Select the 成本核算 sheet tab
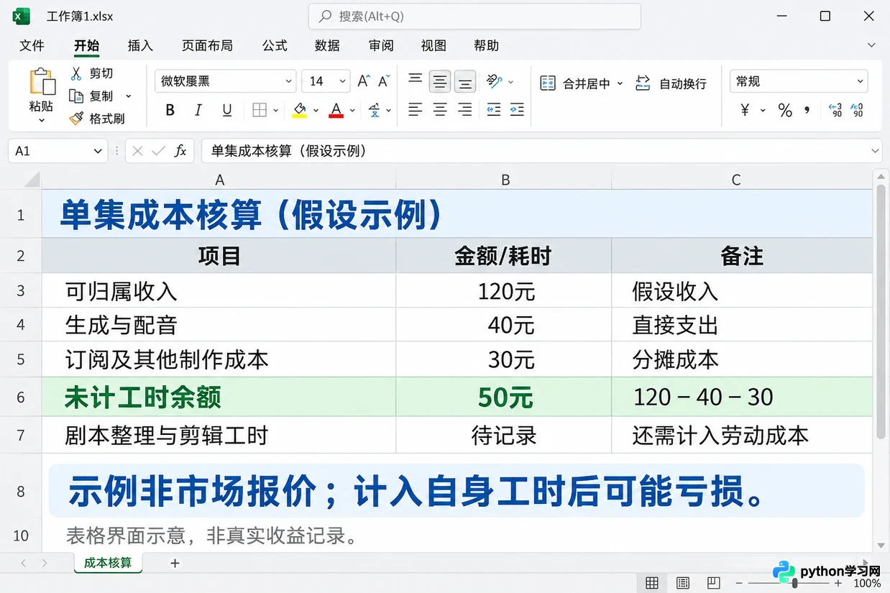 [108, 563]
